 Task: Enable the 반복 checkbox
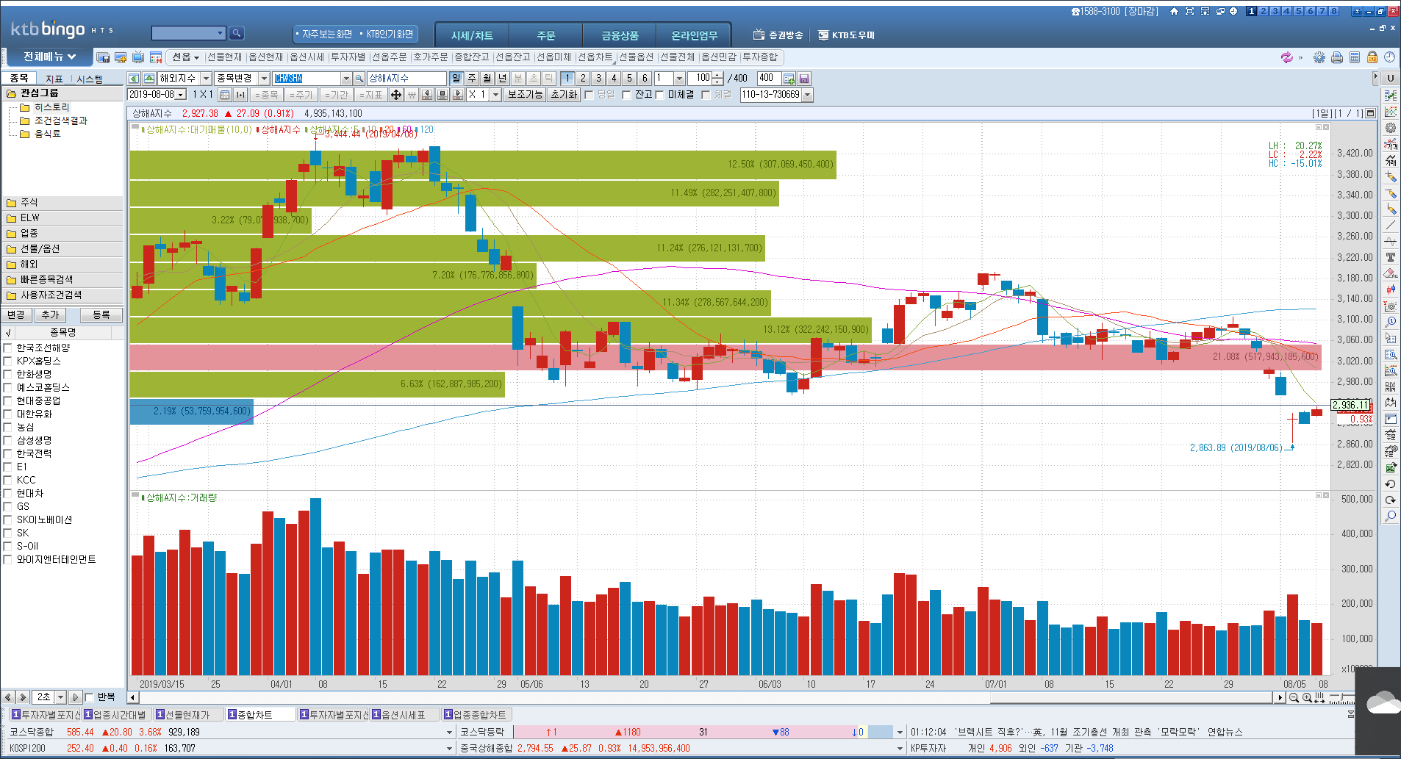[89, 697]
